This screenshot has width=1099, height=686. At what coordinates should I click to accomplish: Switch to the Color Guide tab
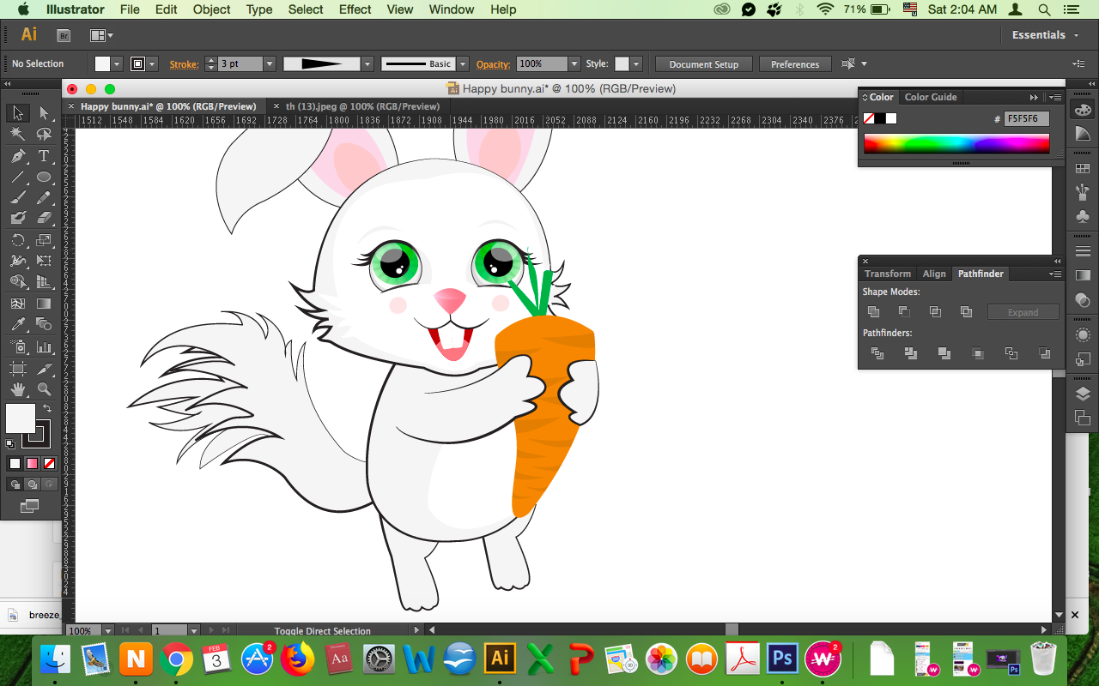tap(931, 97)
